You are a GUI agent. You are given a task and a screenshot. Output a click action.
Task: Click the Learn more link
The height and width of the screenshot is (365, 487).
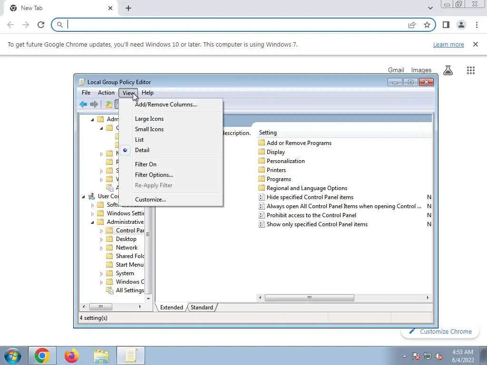pos(448,44)
